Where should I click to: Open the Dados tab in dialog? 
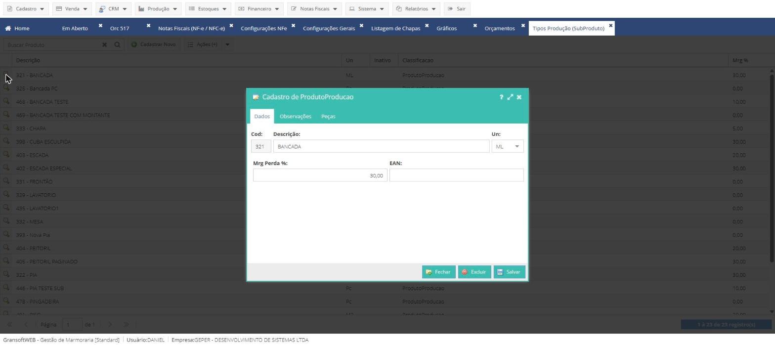click(262, 116)
